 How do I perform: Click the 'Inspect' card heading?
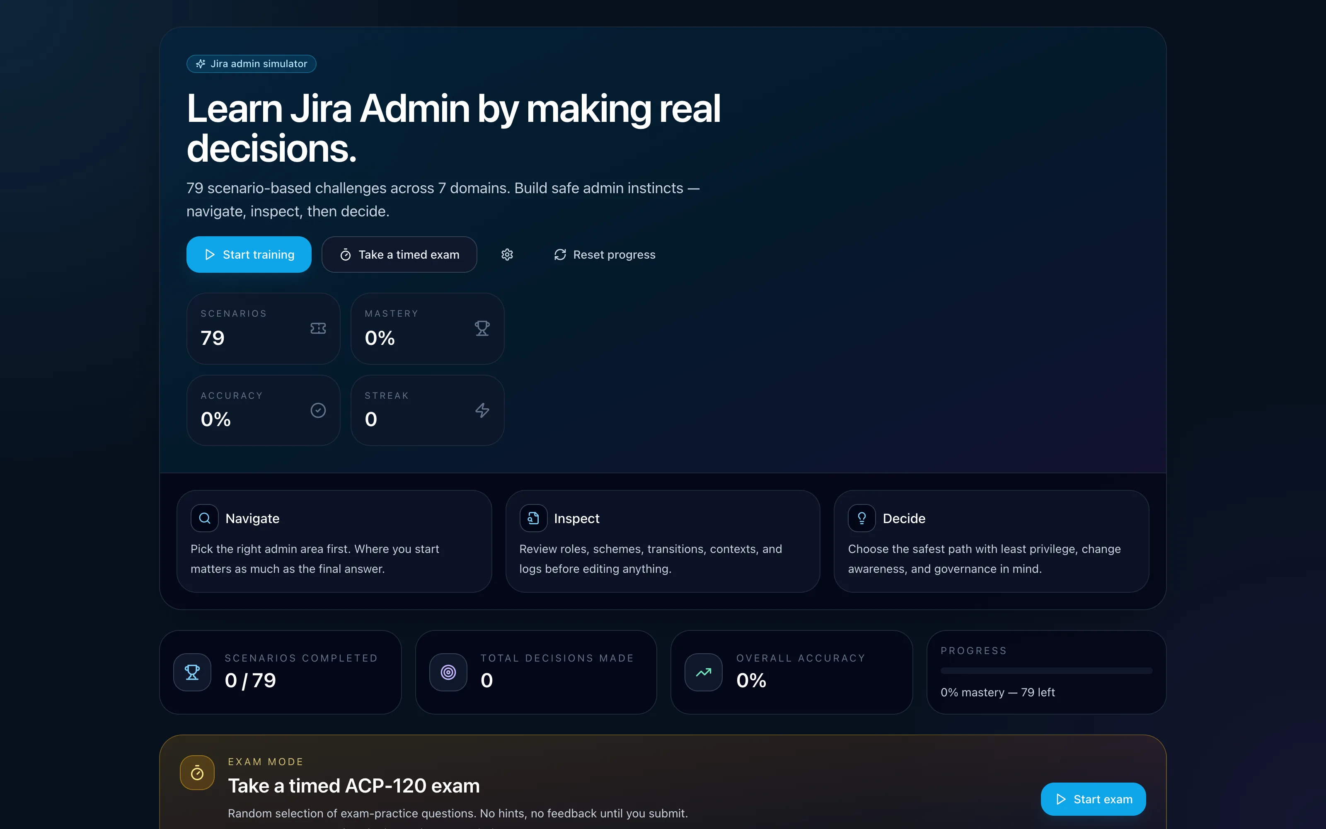576,518
